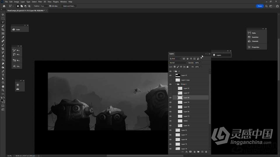Select the Rectangular Marquee tool
This screenshot has height=157, width=280.
[3, 18]
